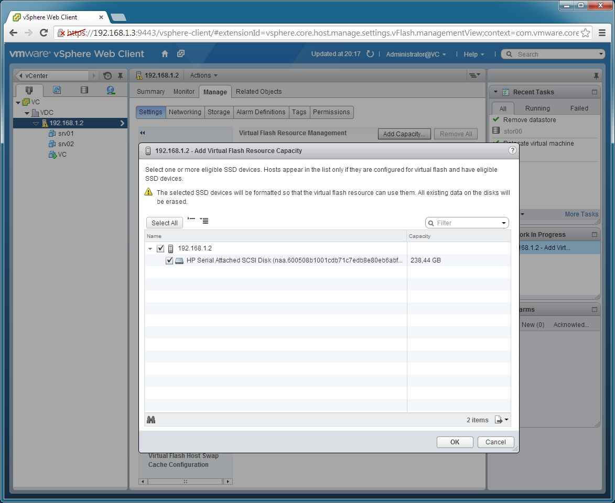Collapse the VDC datacenter node
Viewport: 615px width, 503px height.
pyautogui.click(x=27, y=113)
